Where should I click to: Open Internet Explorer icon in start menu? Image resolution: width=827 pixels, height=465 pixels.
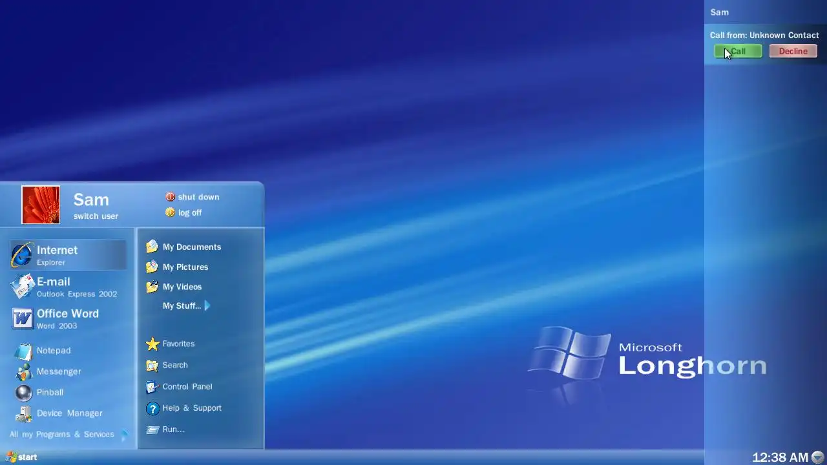click(21, 255)
